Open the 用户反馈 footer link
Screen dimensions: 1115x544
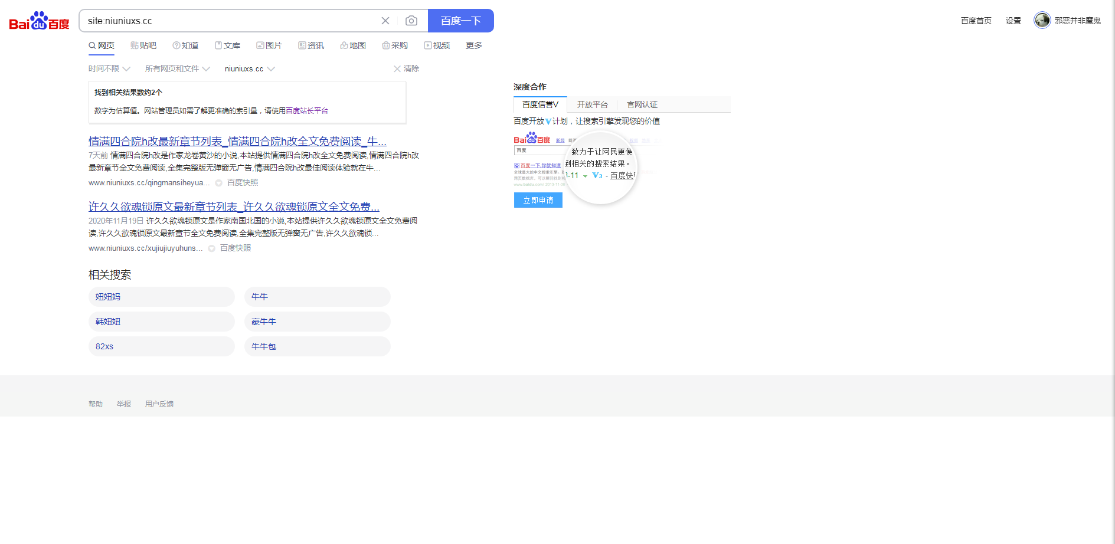(x=159, y=404)
